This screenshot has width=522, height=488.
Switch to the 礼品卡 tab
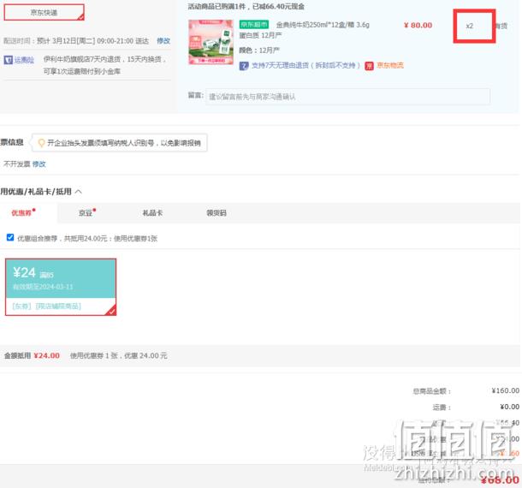(x=152, y=213)
